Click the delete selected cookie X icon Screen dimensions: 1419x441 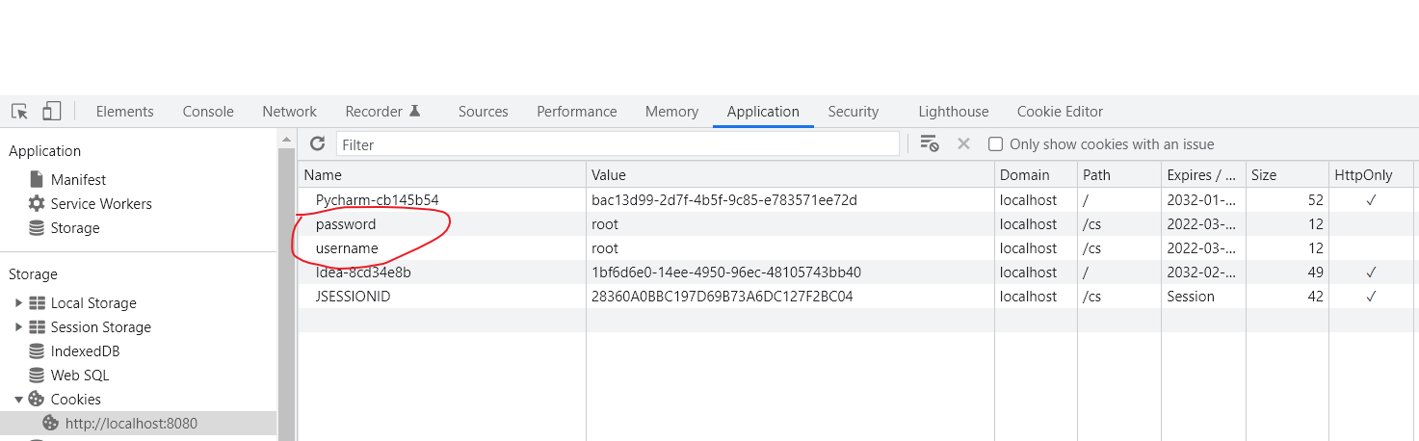click(963, 144)
